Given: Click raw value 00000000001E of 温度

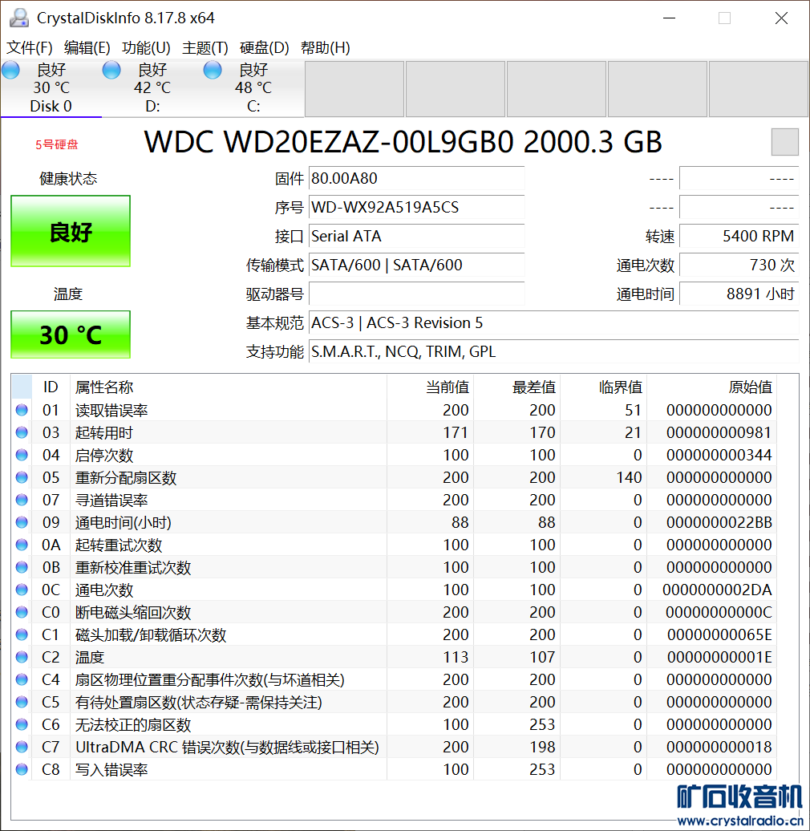Looking at the screenshot, I should point(719,657).
